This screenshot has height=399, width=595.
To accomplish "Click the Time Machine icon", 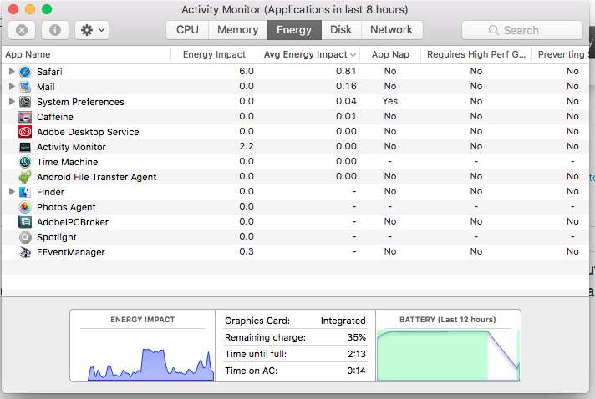I will tap(25, 162).
